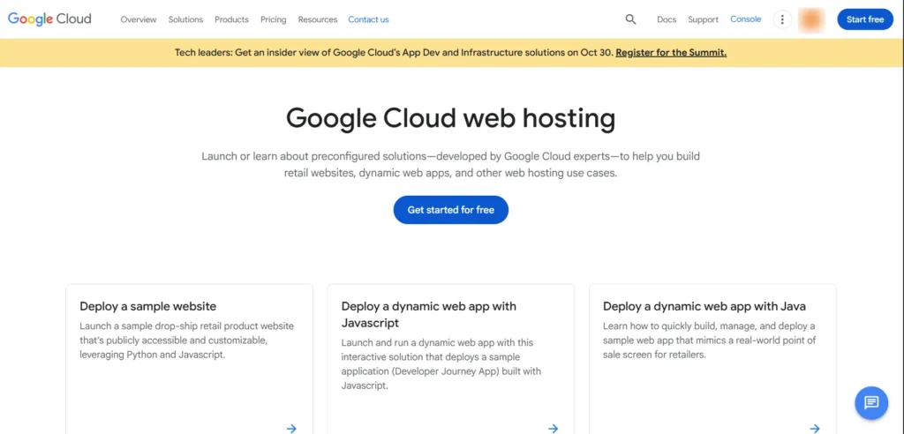Click the point of sale screen description
Viewport: 904px width, 434px height.
[710, 340]
